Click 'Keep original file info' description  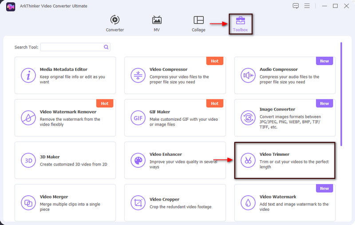click(72, 79)
